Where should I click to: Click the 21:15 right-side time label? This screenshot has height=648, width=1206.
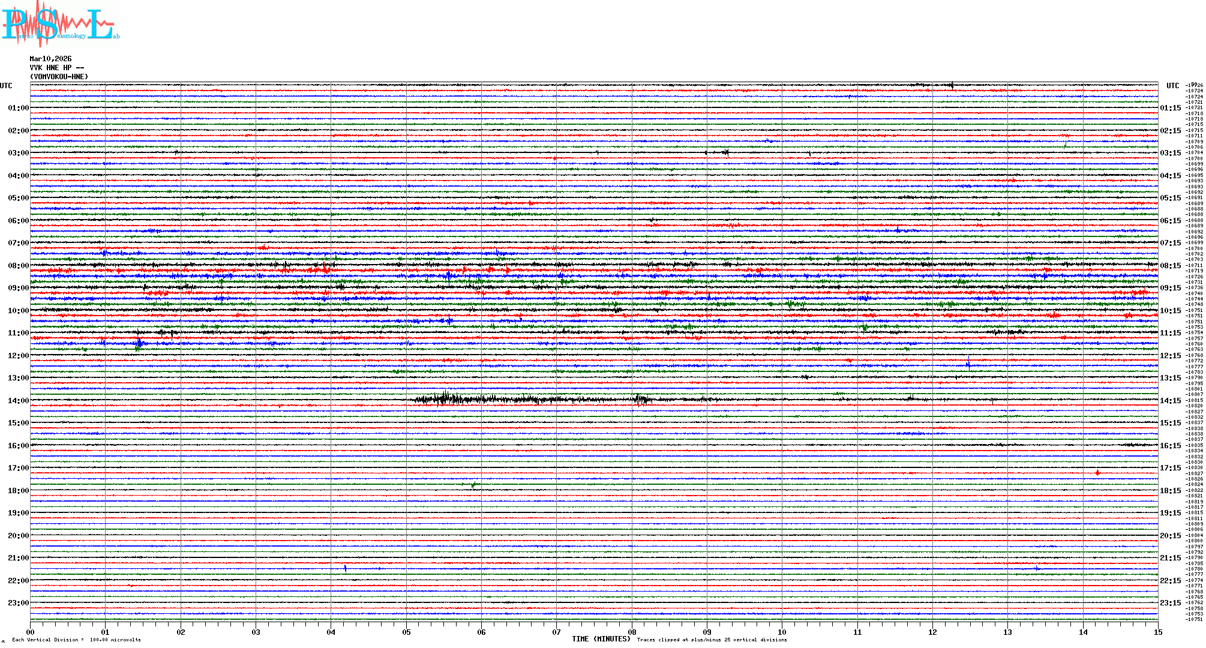tap(1170, 558)
